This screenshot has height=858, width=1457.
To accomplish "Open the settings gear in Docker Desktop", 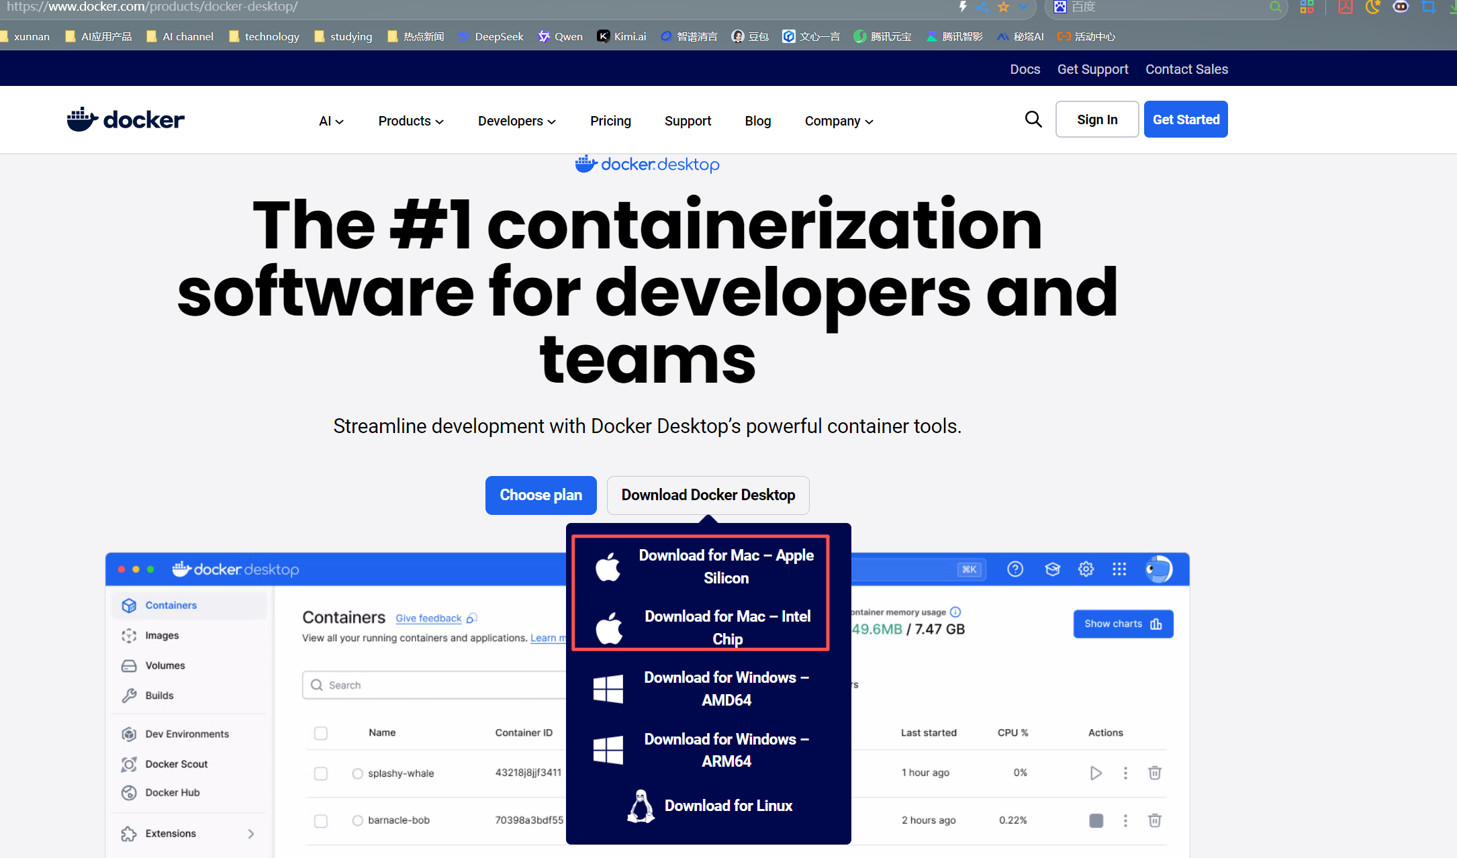I will tap(1086, 569).
